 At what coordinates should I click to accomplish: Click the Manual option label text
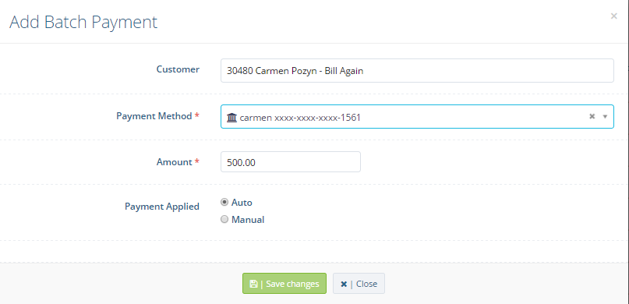[x=248, y=220]
